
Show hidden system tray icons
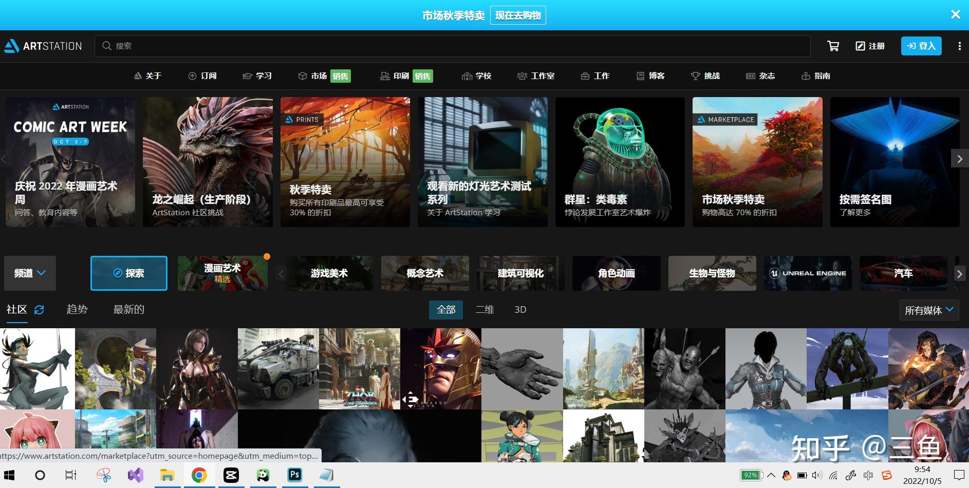(771, 475)
